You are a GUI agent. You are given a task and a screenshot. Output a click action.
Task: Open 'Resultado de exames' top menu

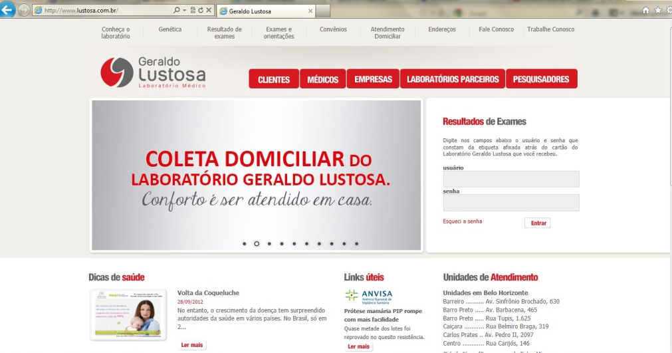(225, 33)
